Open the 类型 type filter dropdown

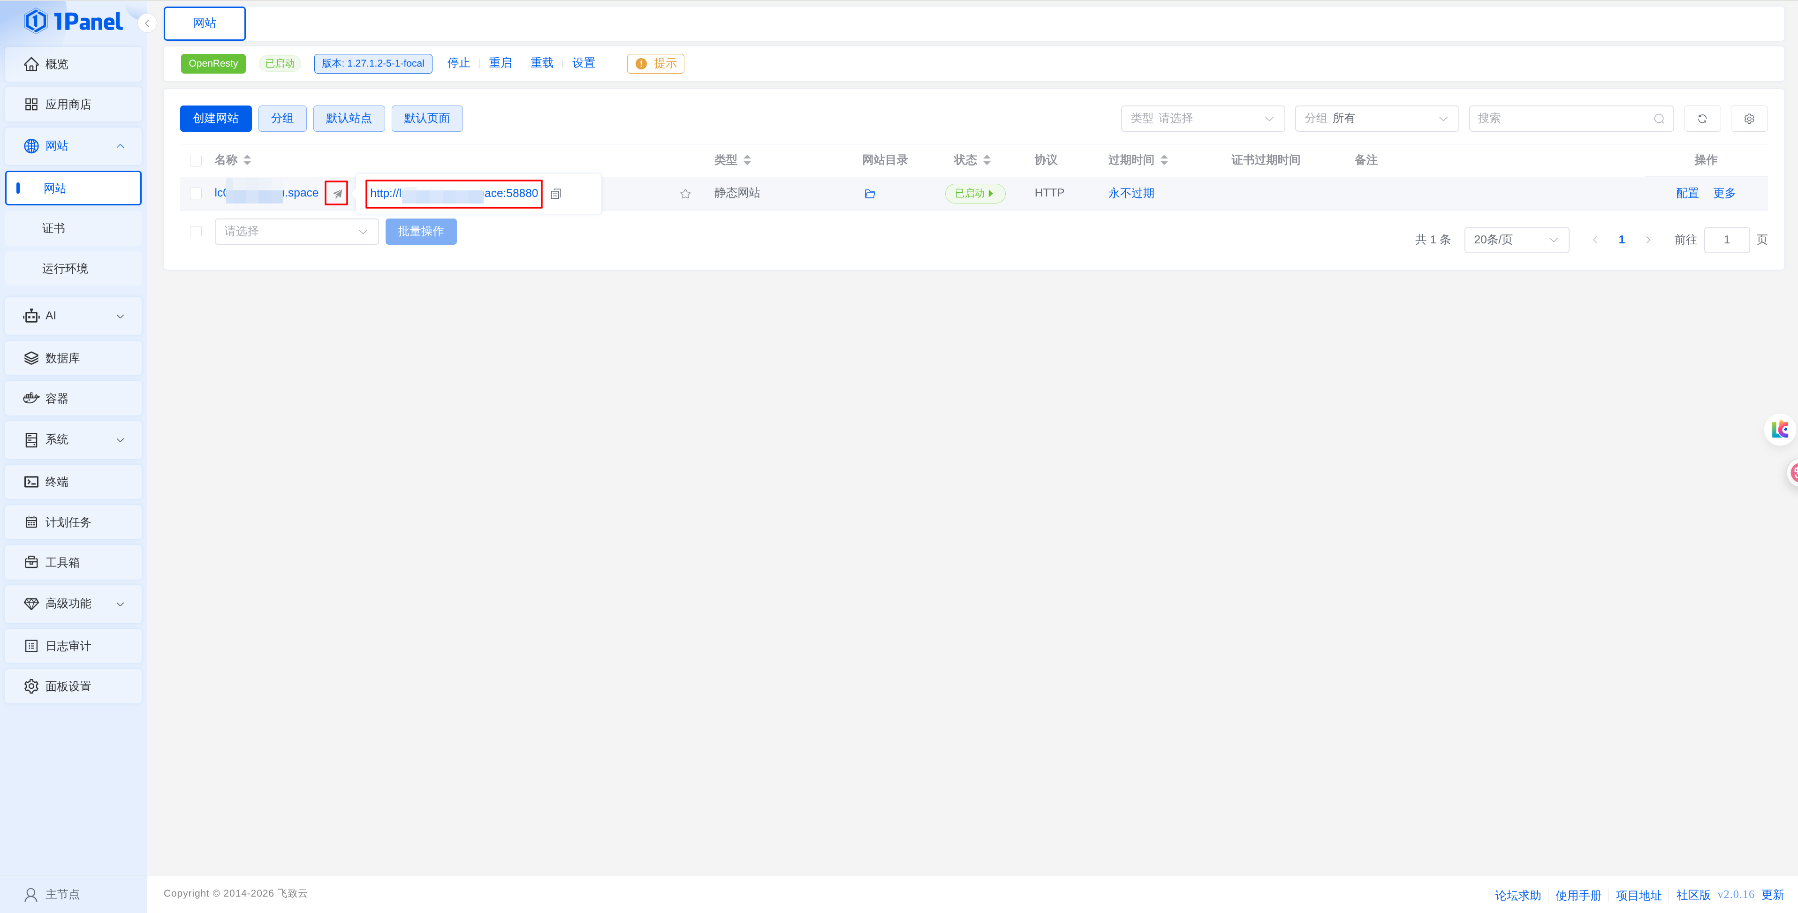[1203, 119]
